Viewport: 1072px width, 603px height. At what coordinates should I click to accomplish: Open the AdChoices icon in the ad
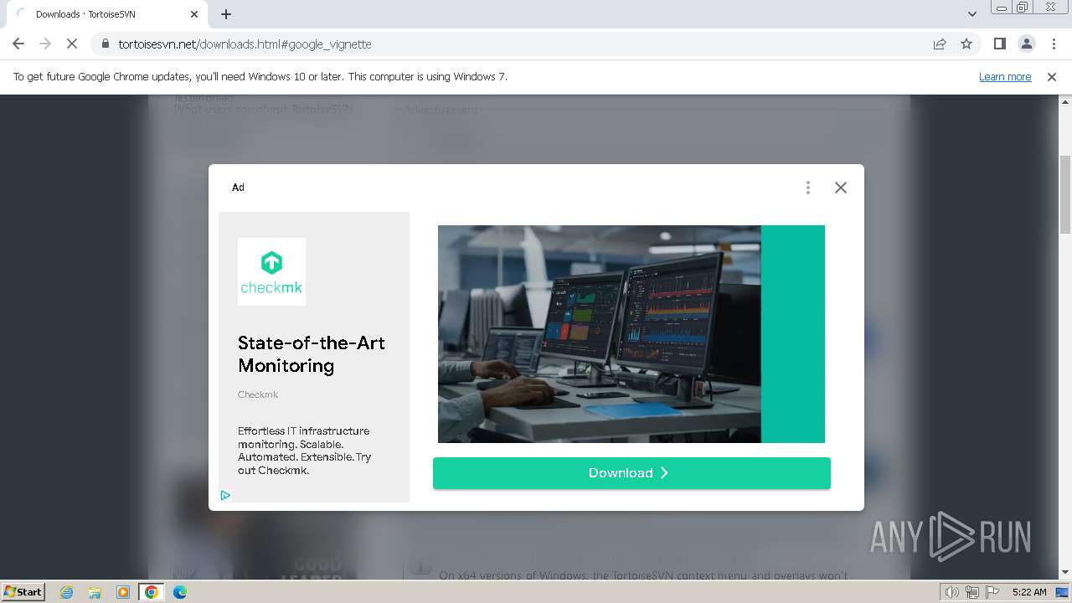(x=225, y=495)
